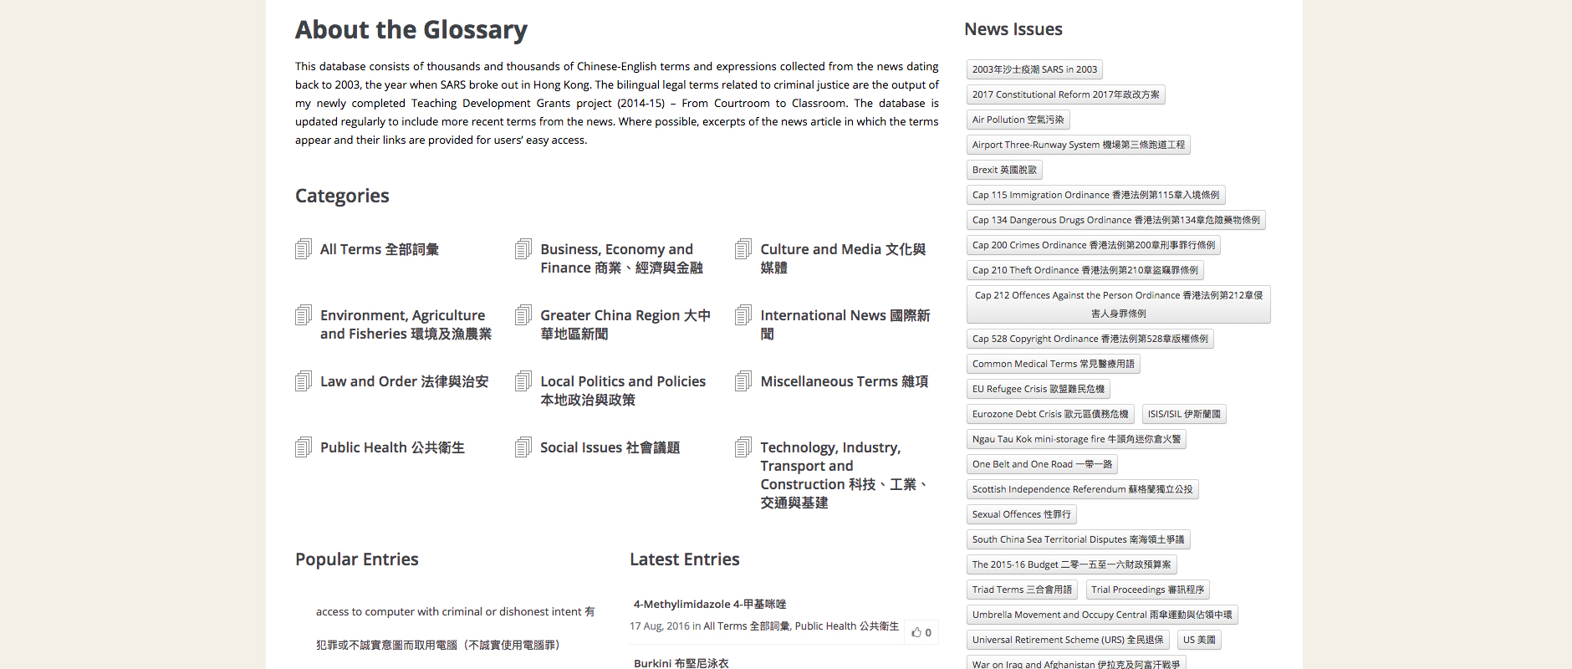The width and height of the screenshot is (1572, 669).
Task: Open Environment, Agriculture and Fisheries category
Action: tap(406, 324)
